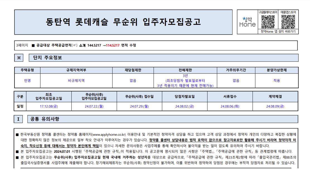
Task: Click the '주택유형' column header
Action: [x=27, y=70]
